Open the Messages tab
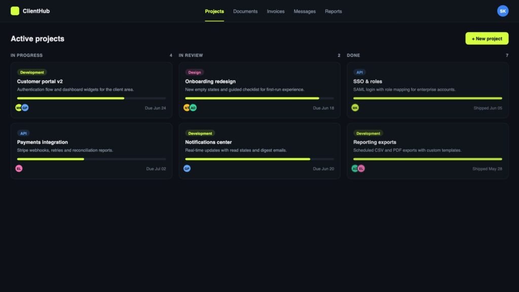The width and height of the screenshot is (519, 292). (305, 11)
